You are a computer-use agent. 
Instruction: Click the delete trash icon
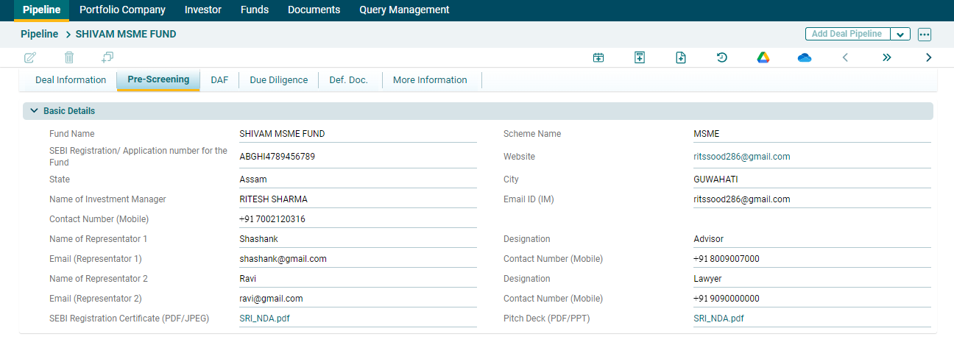coord(69,57)
